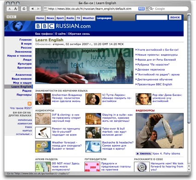Screen dimensions: 196x180
Task: Click the smaller text size button
Action: coord(10,9)
